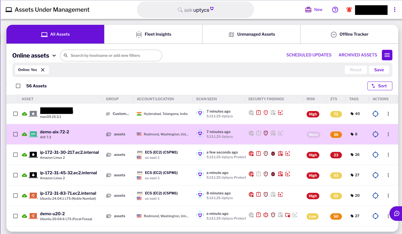Click the tag icon showing 40 tags
The height and width of the screenshot is (234, 402).
coord(352,114)
